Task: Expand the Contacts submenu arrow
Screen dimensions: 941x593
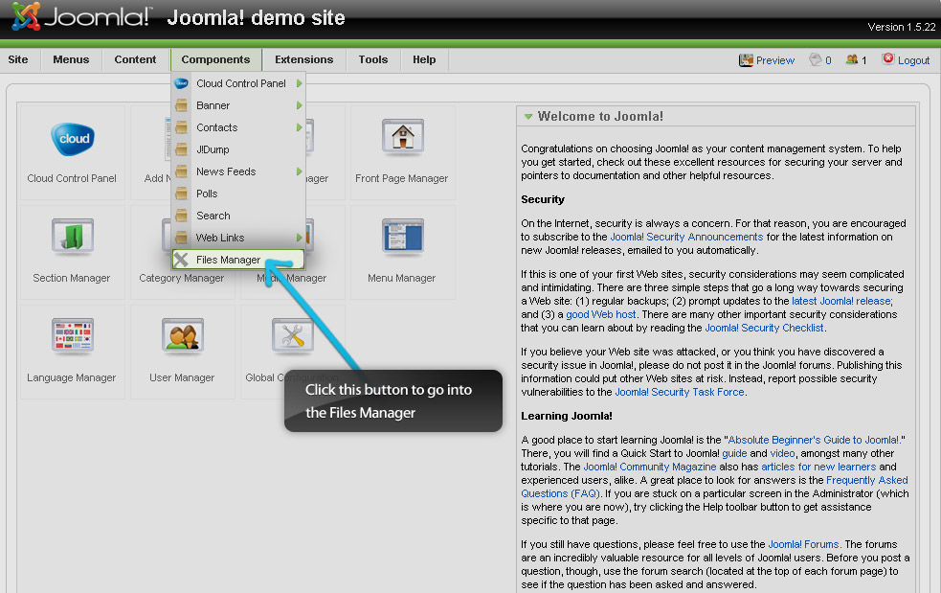Action: 299,127
